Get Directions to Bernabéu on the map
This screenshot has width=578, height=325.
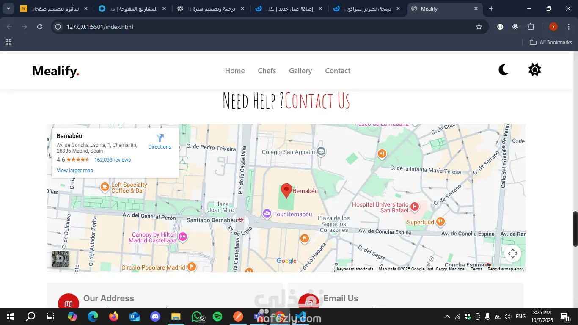(x=160, y=142)
